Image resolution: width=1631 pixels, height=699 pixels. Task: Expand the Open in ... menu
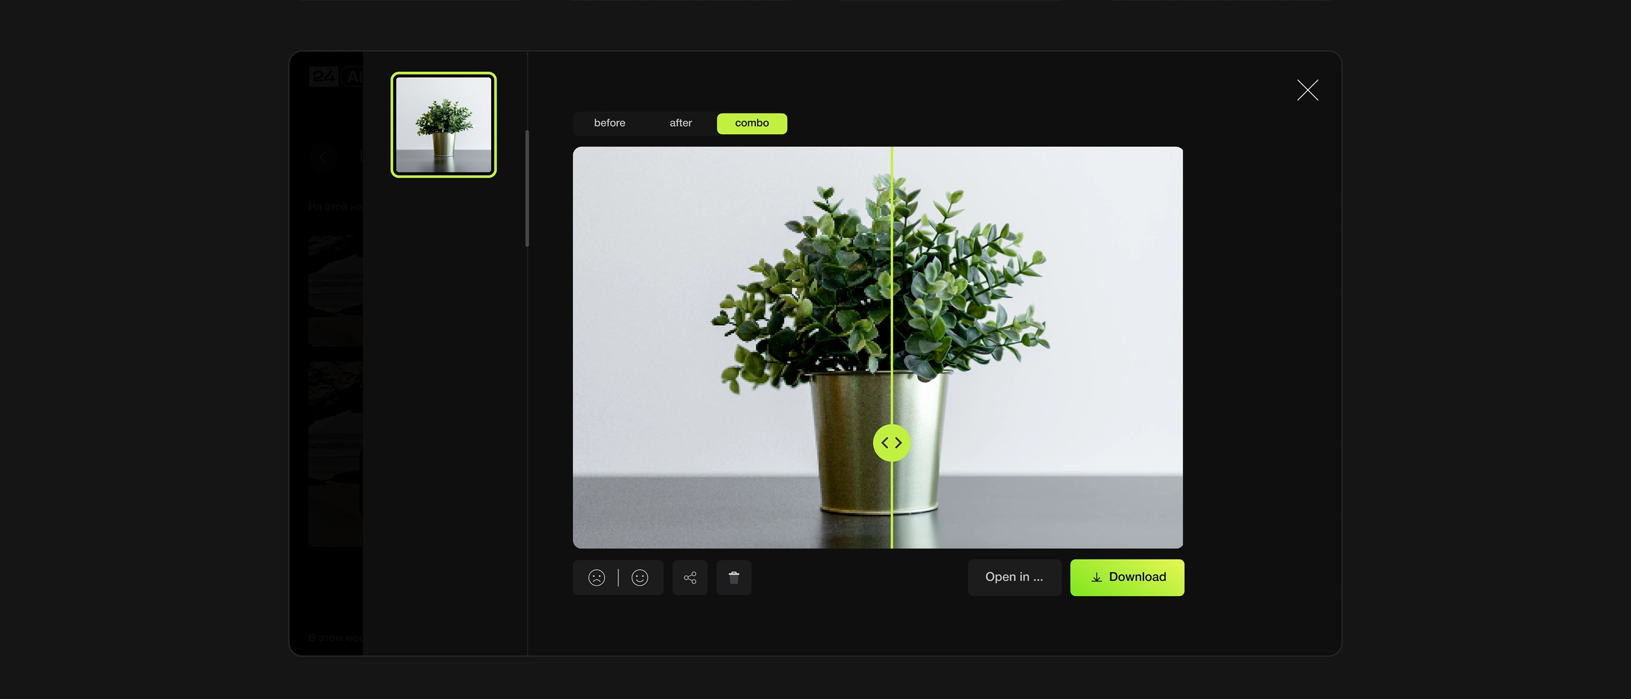[1014, 577]
